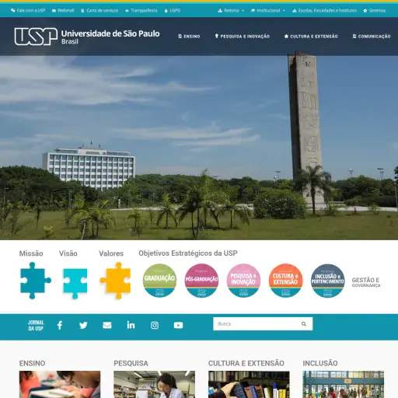Click the Cultura e Extensão thumbnail image
The height and width of the screenshot is (398, 398).
[249, 384]
